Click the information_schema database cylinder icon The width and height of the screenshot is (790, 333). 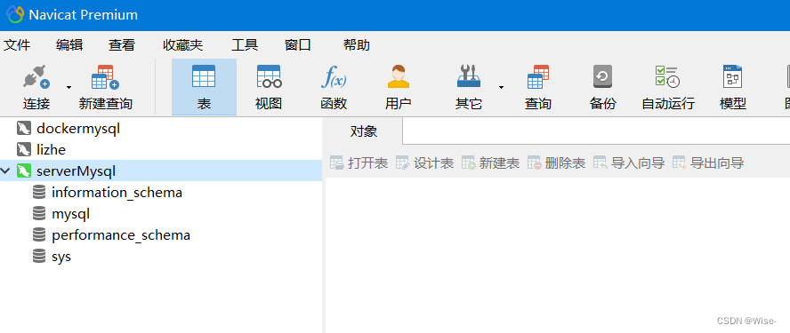39,193
